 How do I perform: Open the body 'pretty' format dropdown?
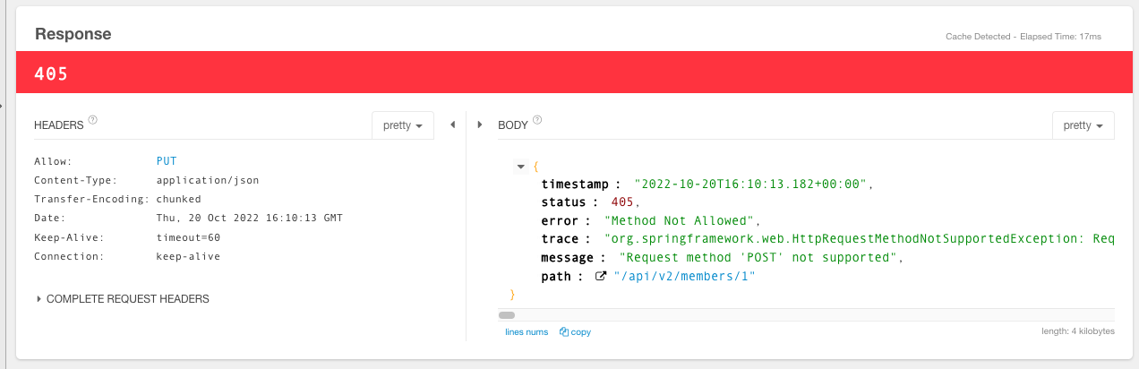1083,125
